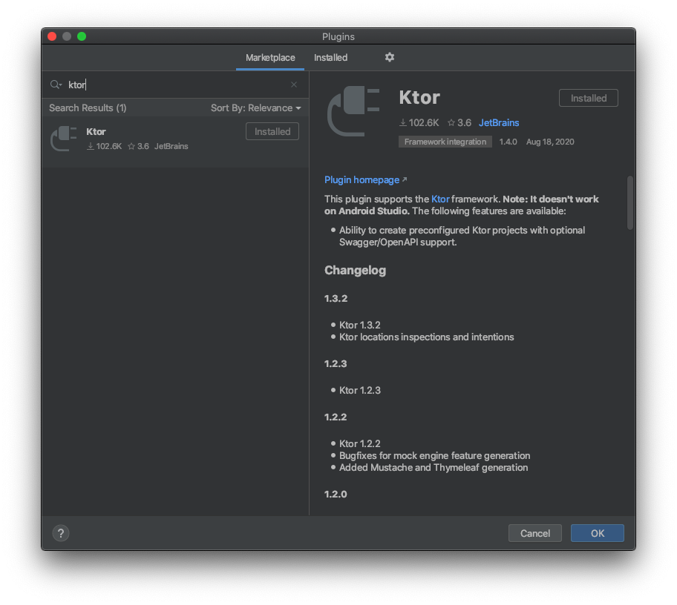Click the green zoom window button
The width and height of the screenshot is (677, 605).
pyautogui.click(x=82, y=36)
